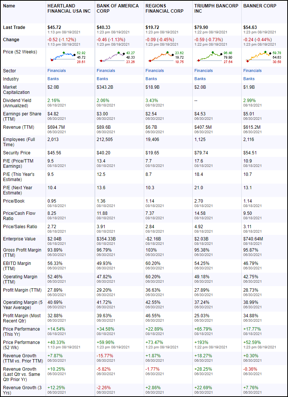Click Regions enterprise value -$2.16B

(x=153, y=239)
